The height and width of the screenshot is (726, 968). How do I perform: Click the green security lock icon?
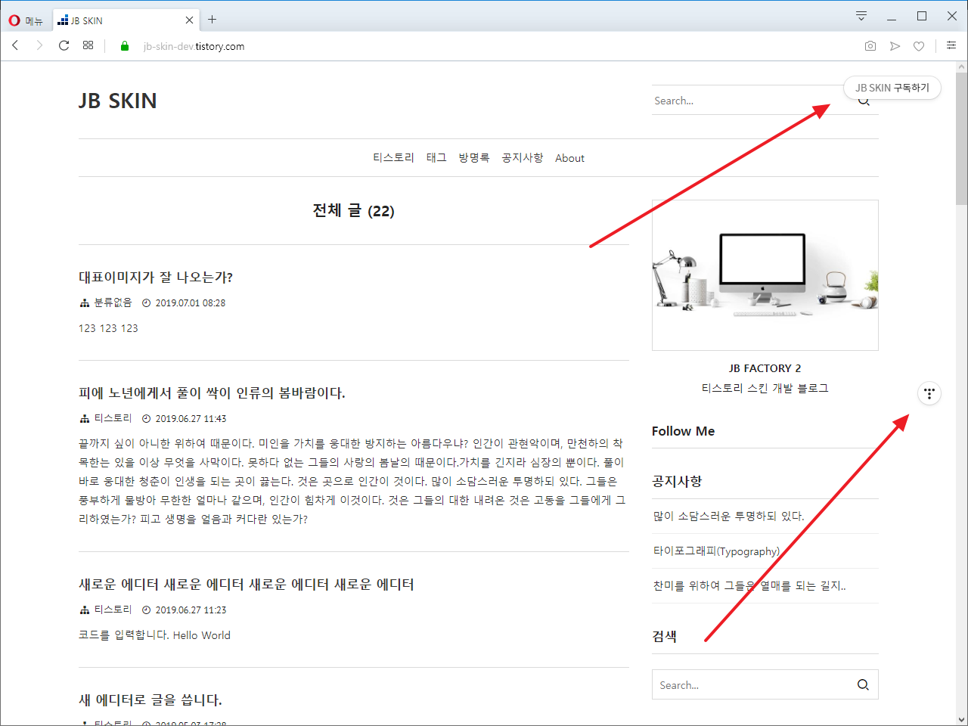(125, 46)
